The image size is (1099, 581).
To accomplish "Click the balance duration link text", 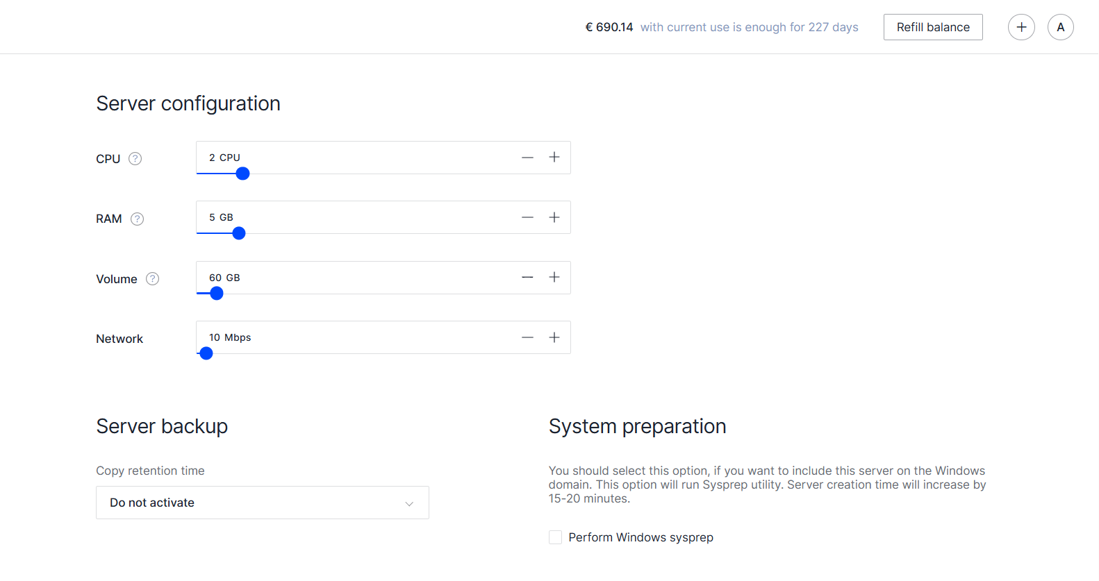I will pyautogui.click(x=750, y=27).
